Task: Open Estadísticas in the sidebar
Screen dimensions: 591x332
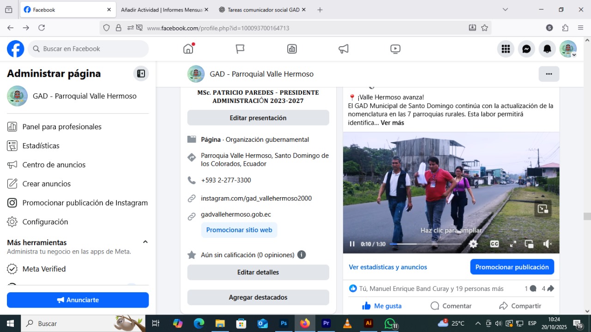Action: [x=41, y=146]
